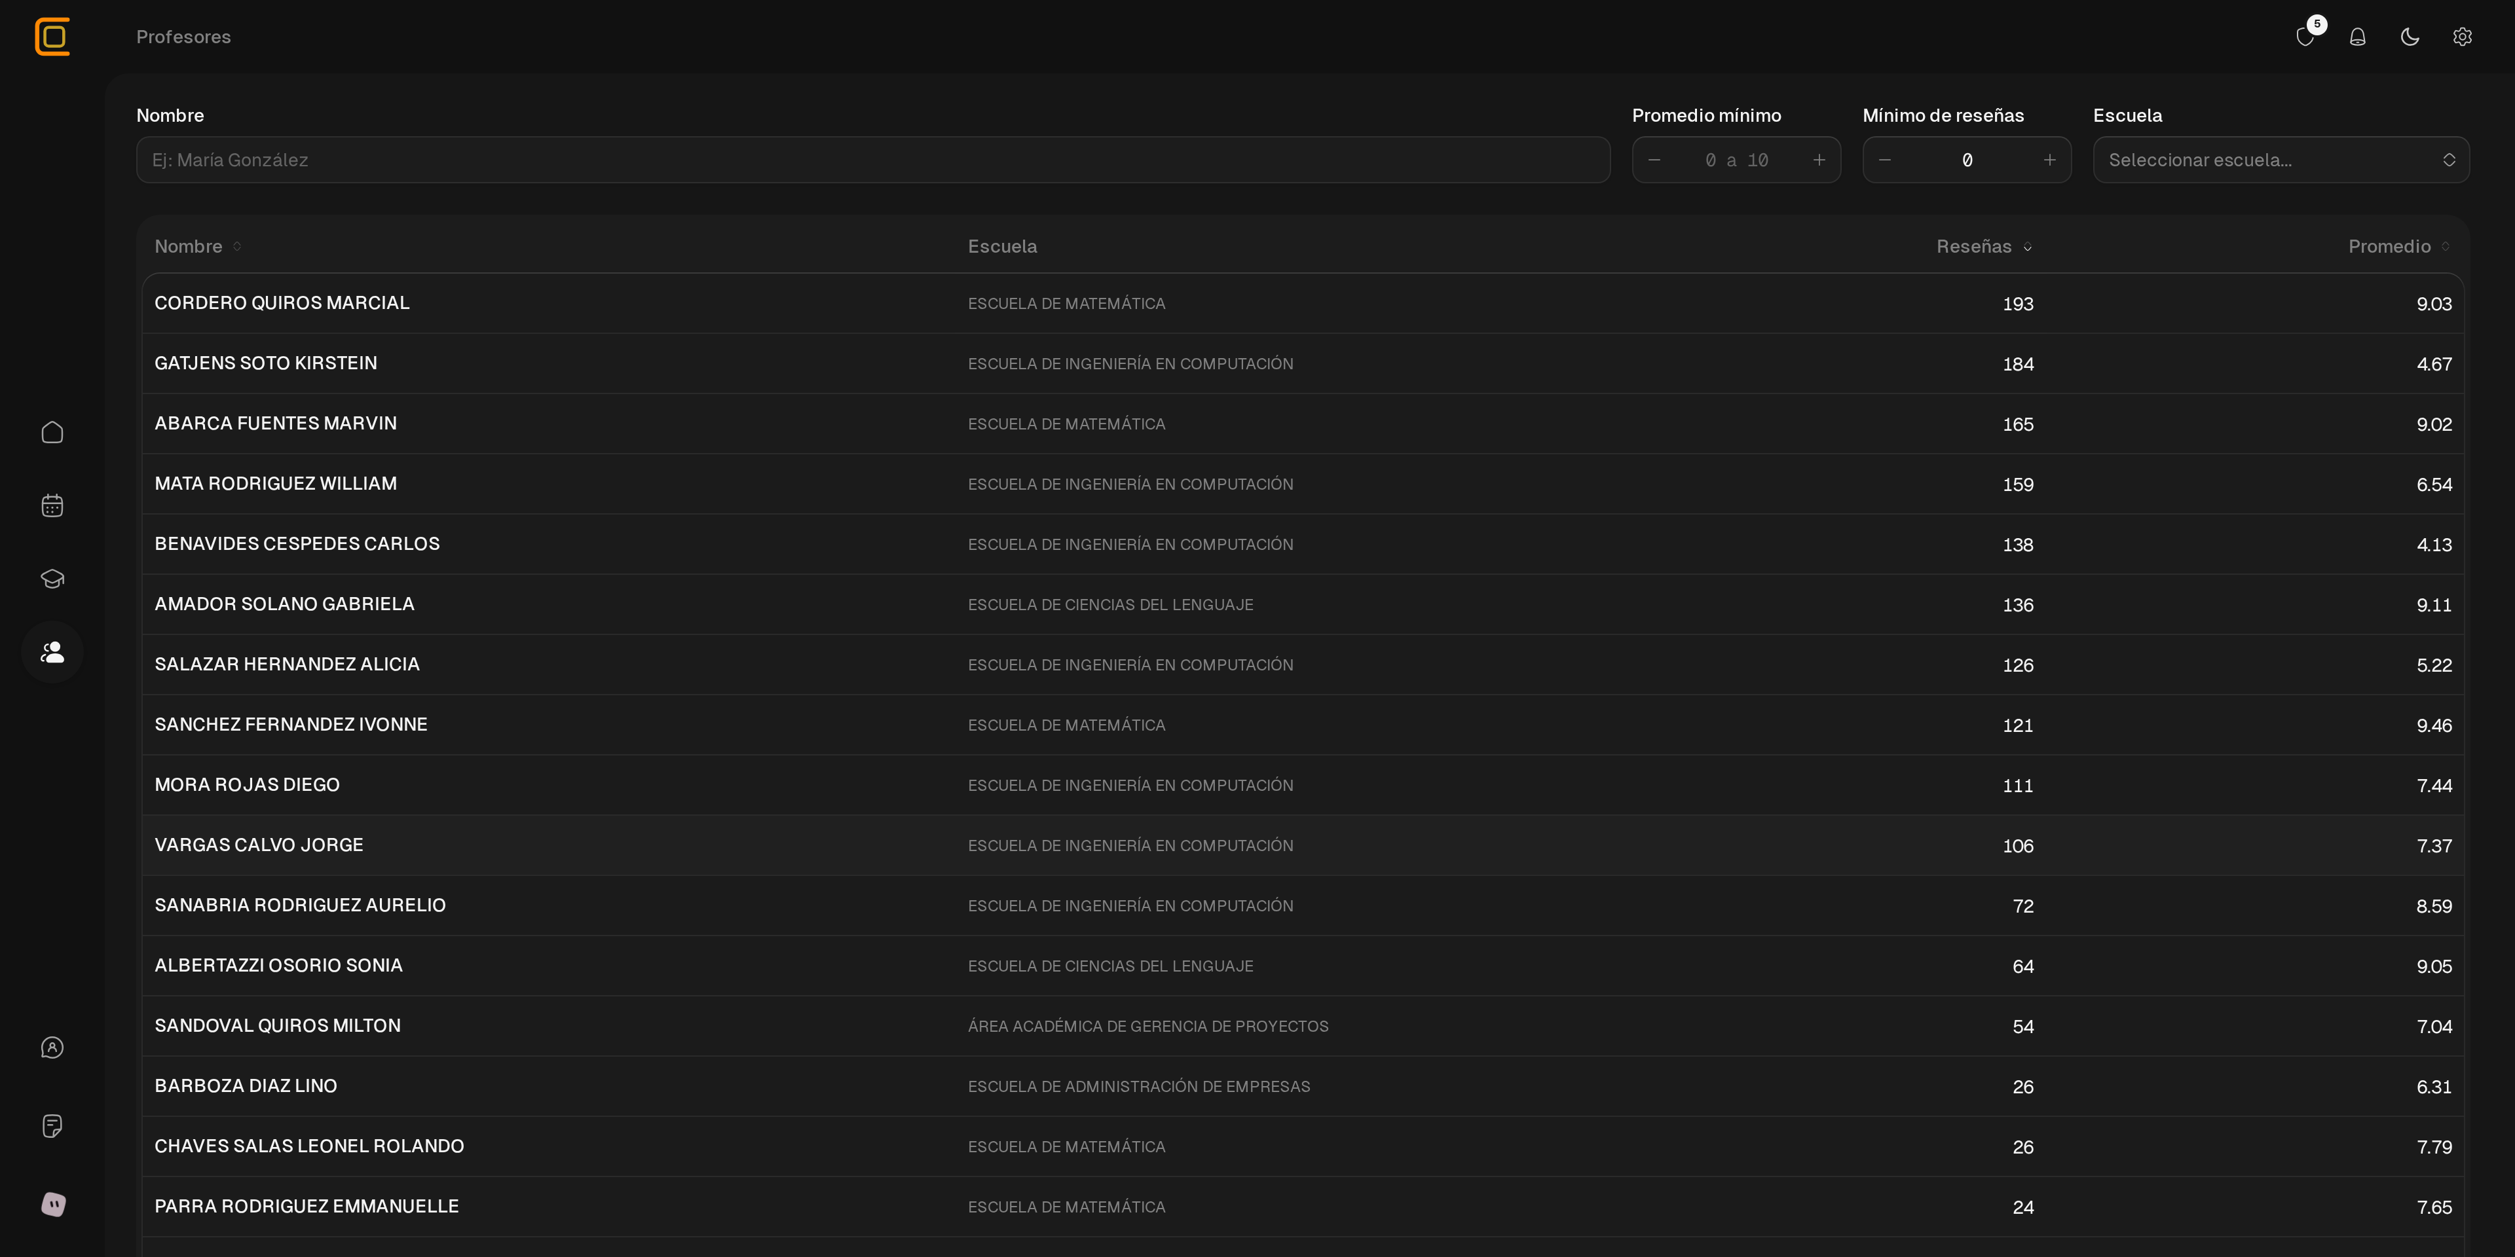Image resolution: width=2515 pixels, height=1257 pixels.
Task: Open the circled A icon in sidebar
Action: (x=52, y=1048)
